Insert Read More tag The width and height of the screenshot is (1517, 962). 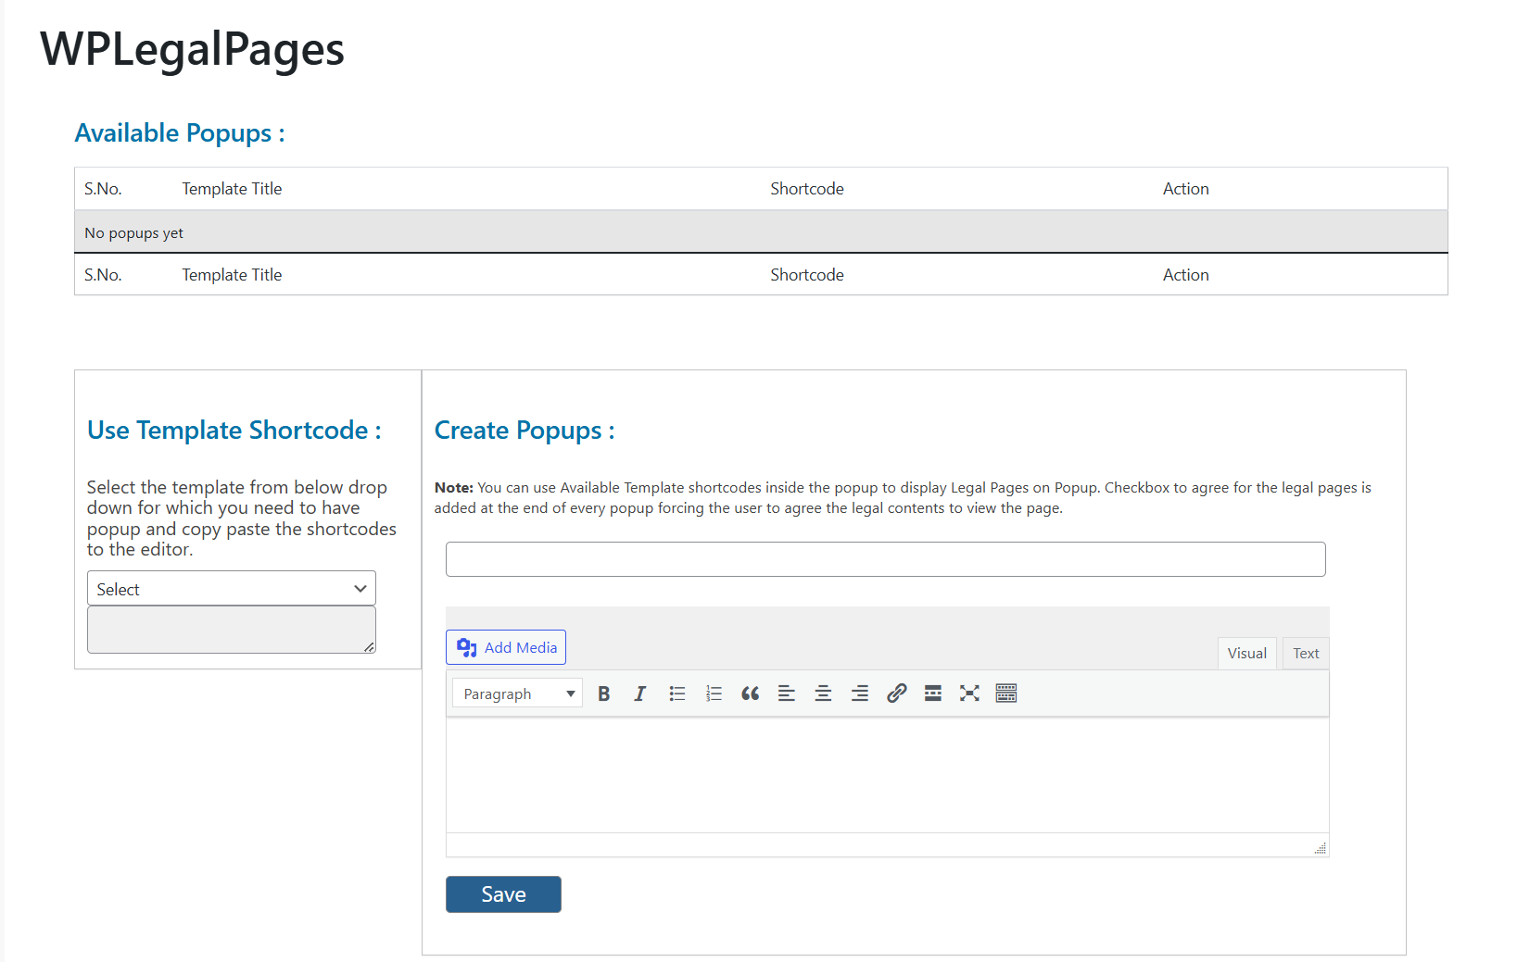(932, 693)
